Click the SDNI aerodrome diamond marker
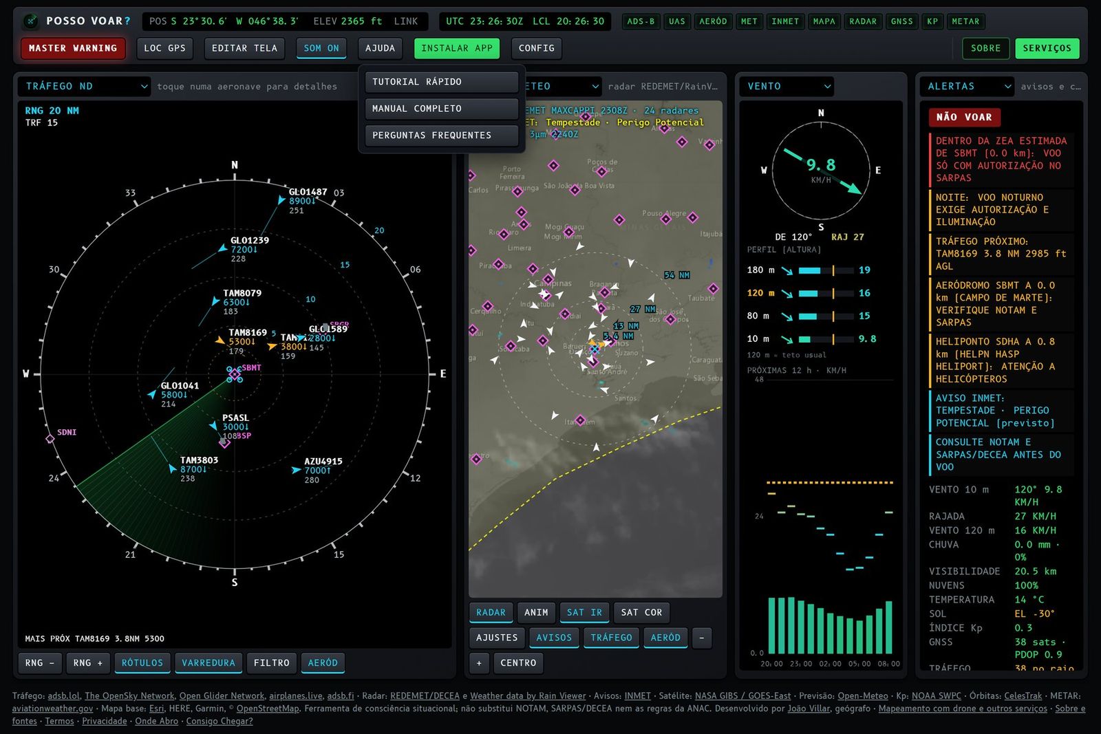Image resolution: width=1101 pixels, height=734 pixels. coord(50,438)
